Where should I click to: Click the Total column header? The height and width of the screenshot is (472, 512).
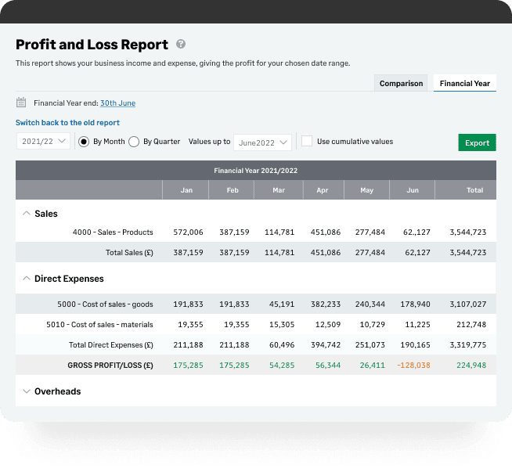tap(474, 190)
